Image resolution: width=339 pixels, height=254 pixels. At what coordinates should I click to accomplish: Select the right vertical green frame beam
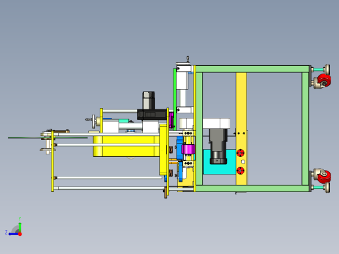[305, 129]
